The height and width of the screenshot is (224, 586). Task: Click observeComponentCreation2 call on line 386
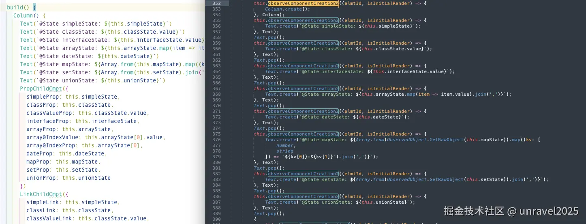(303, 196)
